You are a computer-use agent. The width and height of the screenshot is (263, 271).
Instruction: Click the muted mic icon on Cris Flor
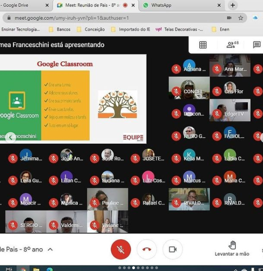tap(217, 91)
